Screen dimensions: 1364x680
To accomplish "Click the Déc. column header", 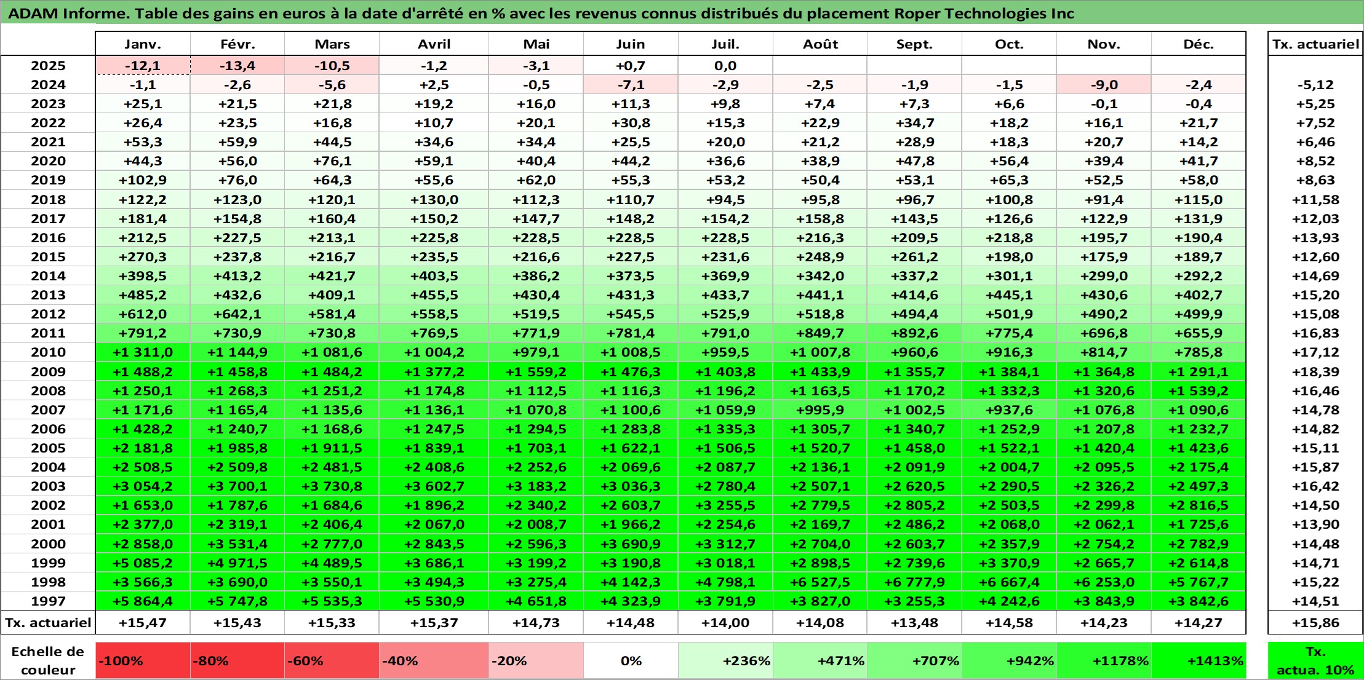I will pos(1198,44).
